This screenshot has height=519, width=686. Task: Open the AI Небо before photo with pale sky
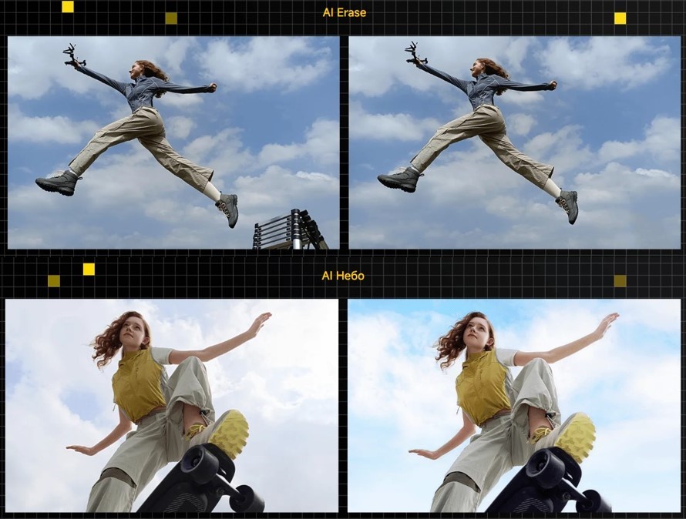[171, 405]
